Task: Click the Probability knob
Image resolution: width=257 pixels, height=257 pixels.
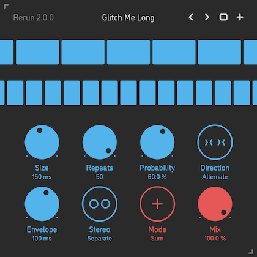Action: tap(157, 142)
